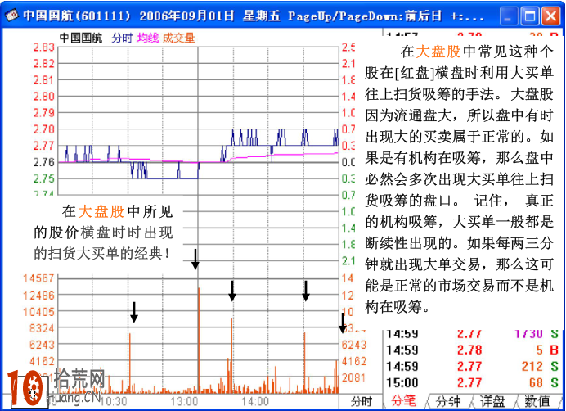Image resolution: width=566 pixels, height=411 pixels.
Task: Click the 14:00 time axis label
Action: pos(255,401)
